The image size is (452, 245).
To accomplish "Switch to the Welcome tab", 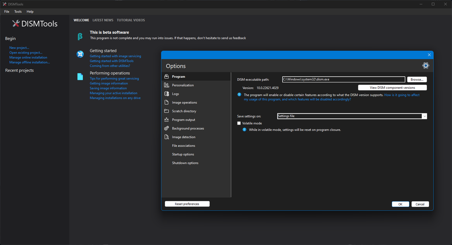I will pyautogui.click(x=81, y=20).
